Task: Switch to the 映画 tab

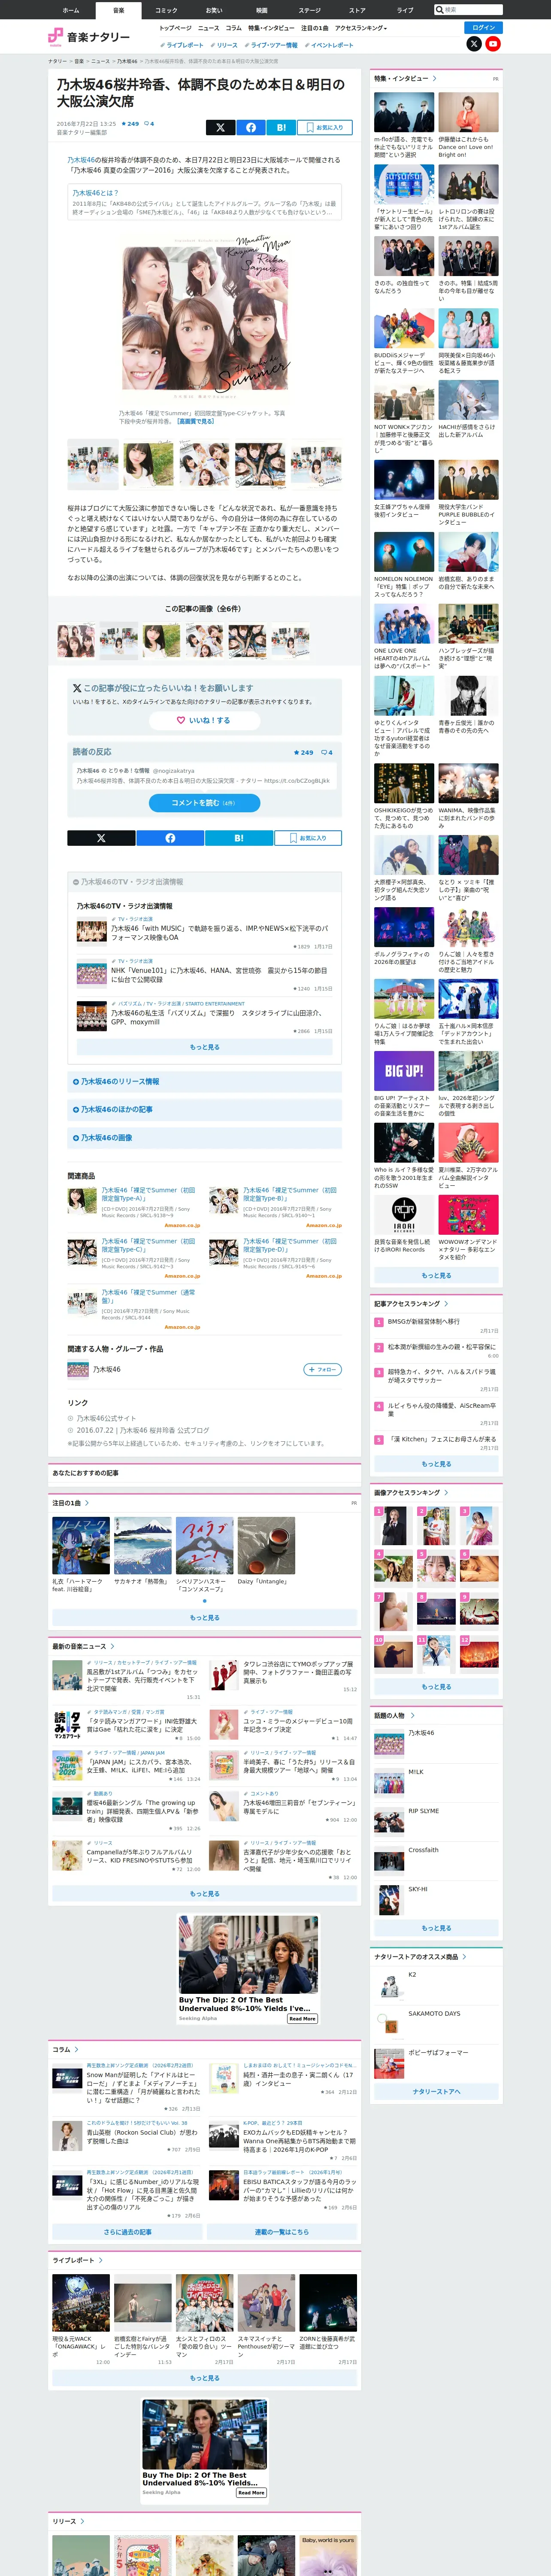Action: [x=262, y=10]
